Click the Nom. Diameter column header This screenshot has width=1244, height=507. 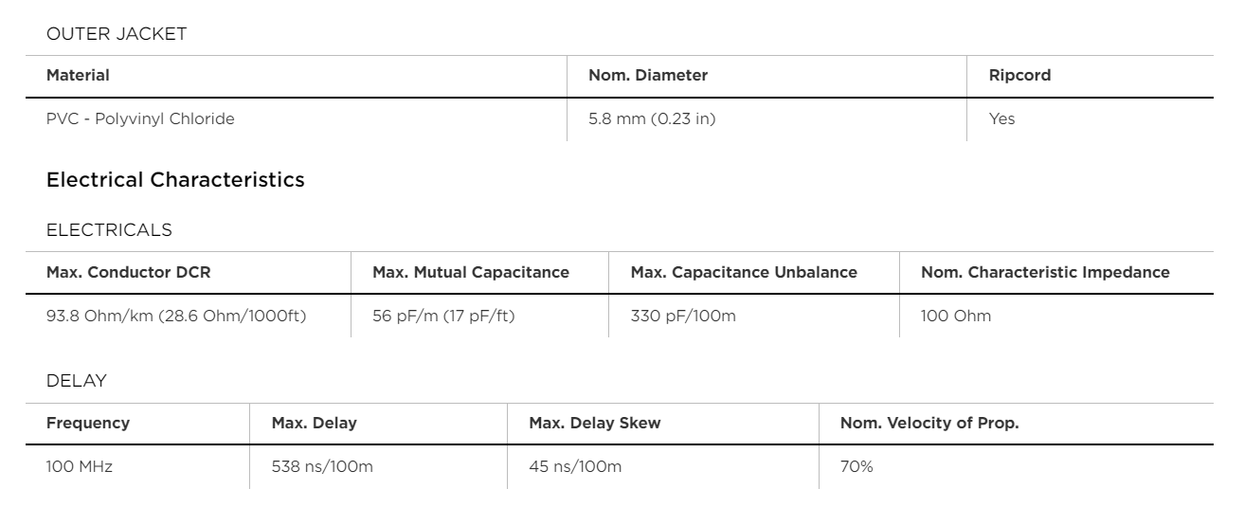coord(648,76)
